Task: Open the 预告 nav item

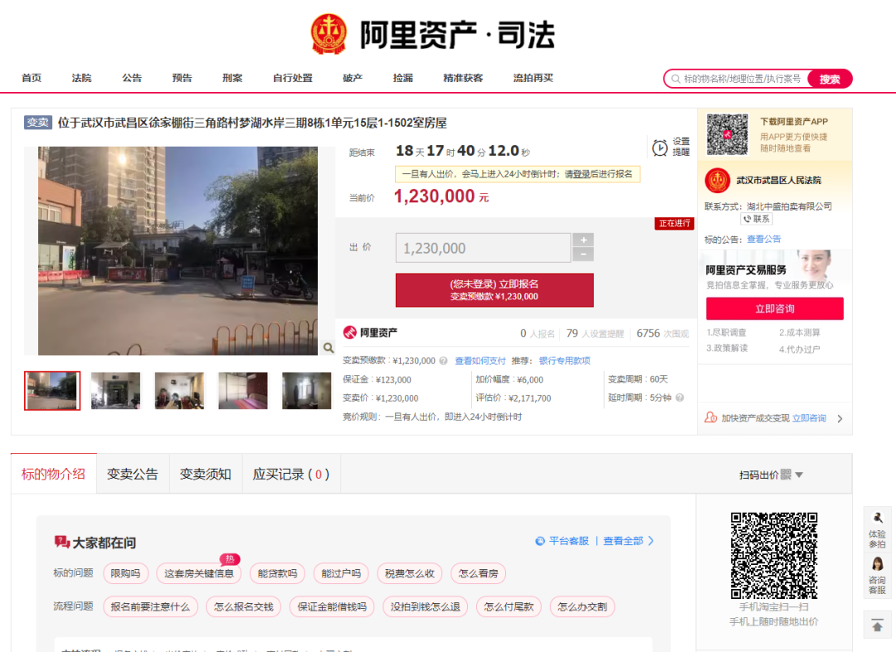Action: [183, 78]
